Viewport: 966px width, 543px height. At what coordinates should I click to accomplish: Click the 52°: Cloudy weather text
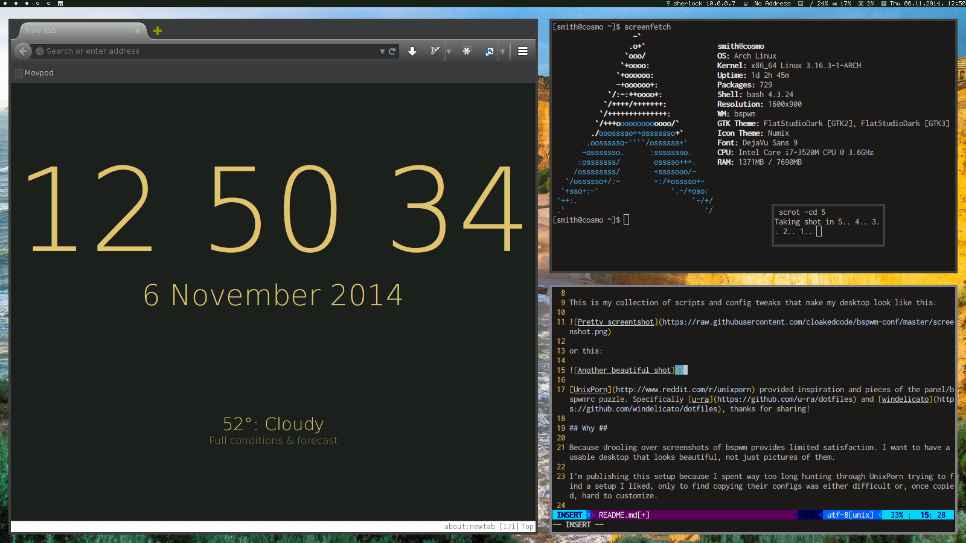tap(273, 424)
